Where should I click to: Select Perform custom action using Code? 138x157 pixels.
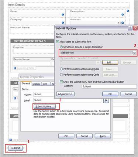click(61, 75)
